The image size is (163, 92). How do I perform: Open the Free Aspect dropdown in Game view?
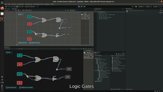tap(11, 49)
